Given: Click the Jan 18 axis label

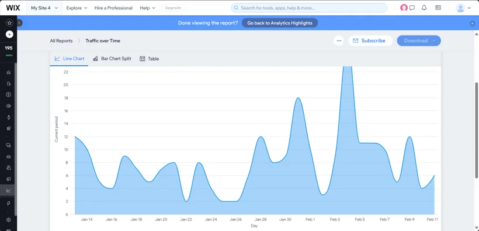Looking at the screenshot, I should (136, 219).
